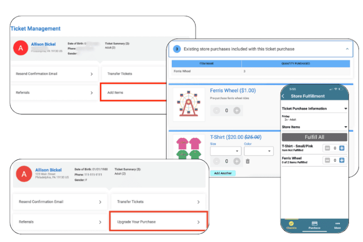The image size is (363, 242).
Task: Collapse Existing store purchases section
Action: 347,49
